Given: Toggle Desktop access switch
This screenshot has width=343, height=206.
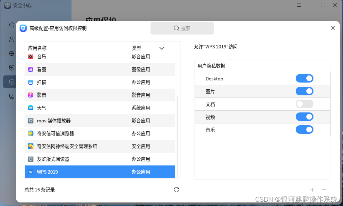Looking at the screenshot, I should [x=305, y=78].
